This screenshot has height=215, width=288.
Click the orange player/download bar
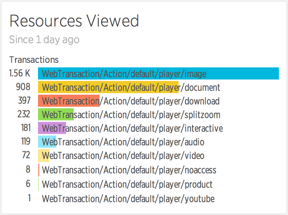[x=69, y=101]
